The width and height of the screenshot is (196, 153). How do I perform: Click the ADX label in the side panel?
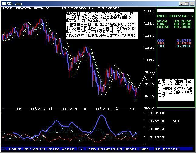coord(161,40)
